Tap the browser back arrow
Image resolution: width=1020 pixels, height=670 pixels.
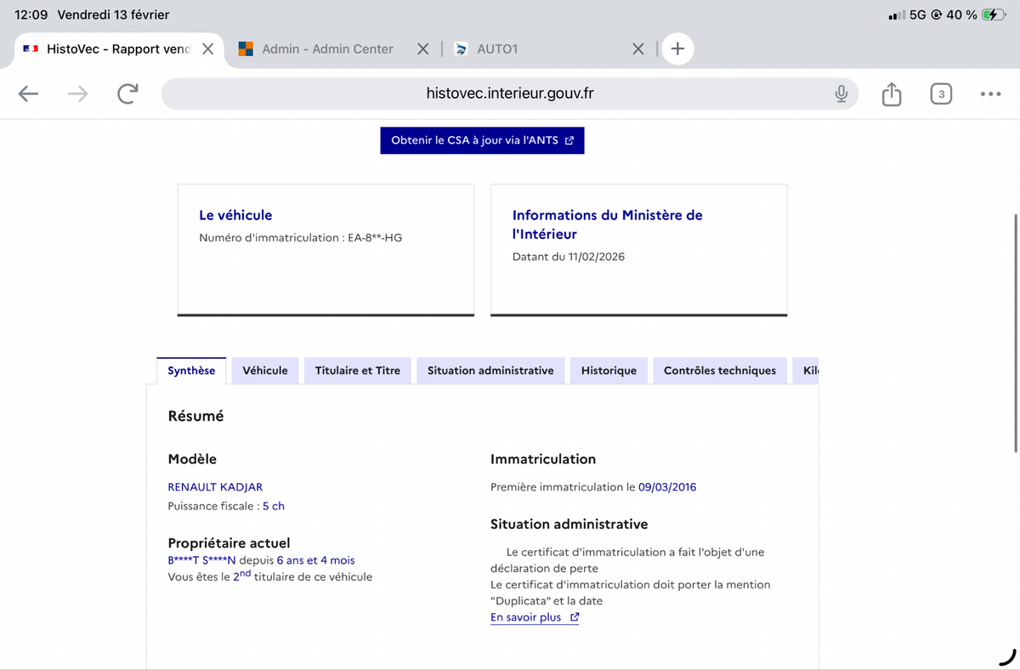pos(29,94)
